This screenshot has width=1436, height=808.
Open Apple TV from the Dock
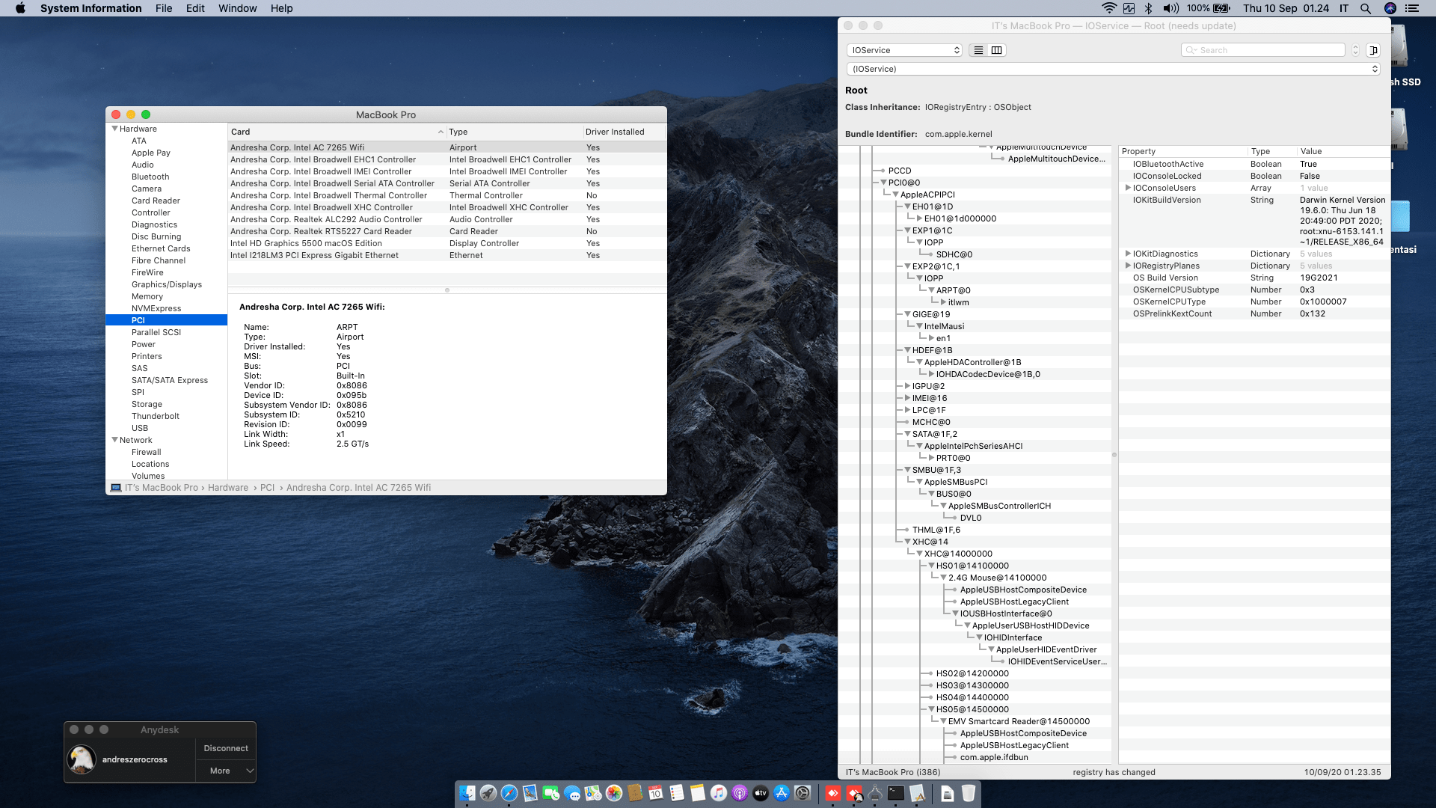[x=761, y=793]
